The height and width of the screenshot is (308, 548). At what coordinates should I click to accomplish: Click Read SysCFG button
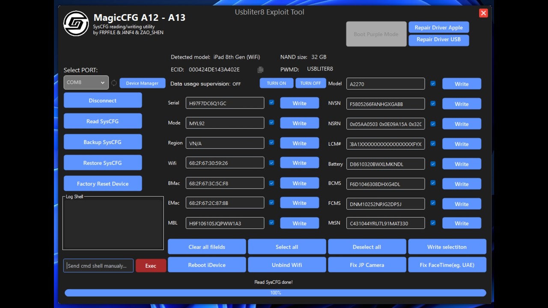103,121
